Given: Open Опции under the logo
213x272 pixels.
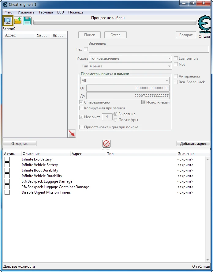Looking at the screenshot, I should coord(204,36).
